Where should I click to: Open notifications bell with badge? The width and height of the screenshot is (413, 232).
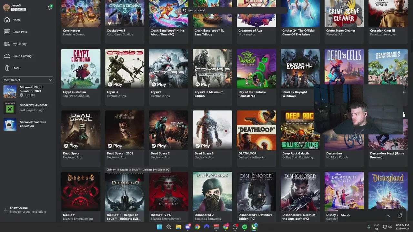coord(50,7)
